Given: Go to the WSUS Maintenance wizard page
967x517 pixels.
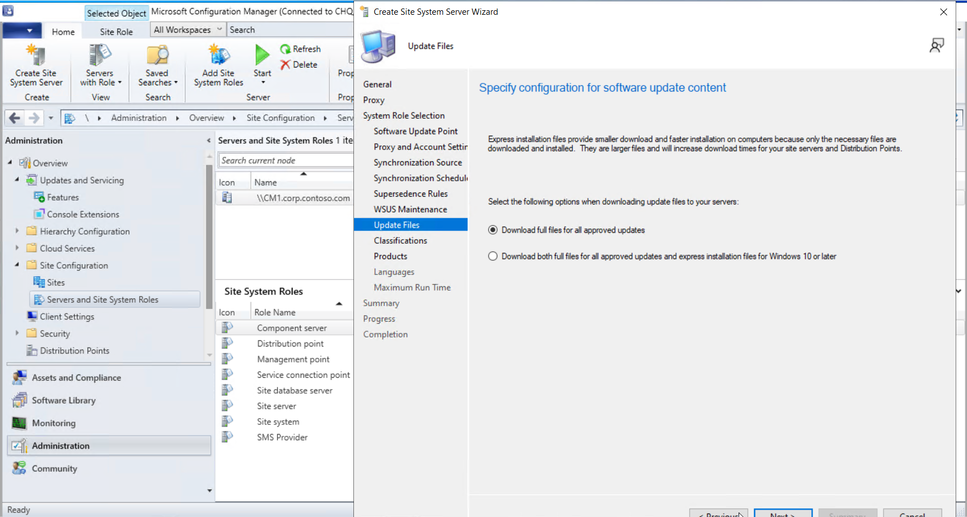Looking at the screenshot, I should click(x=410, y=210).
